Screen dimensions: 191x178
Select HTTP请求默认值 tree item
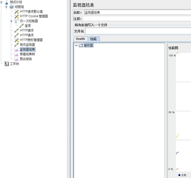point(31,11)
